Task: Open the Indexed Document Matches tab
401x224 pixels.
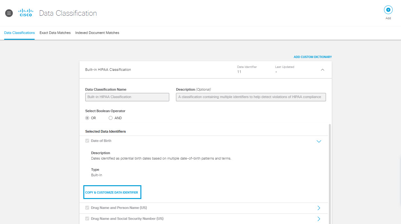Action: point(97,33)
